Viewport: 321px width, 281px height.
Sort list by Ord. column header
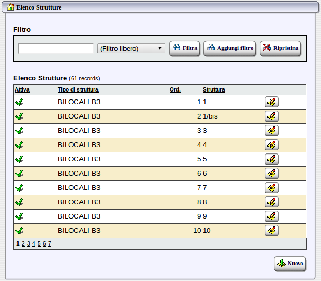pyautogui.click(x=175, y=89)
